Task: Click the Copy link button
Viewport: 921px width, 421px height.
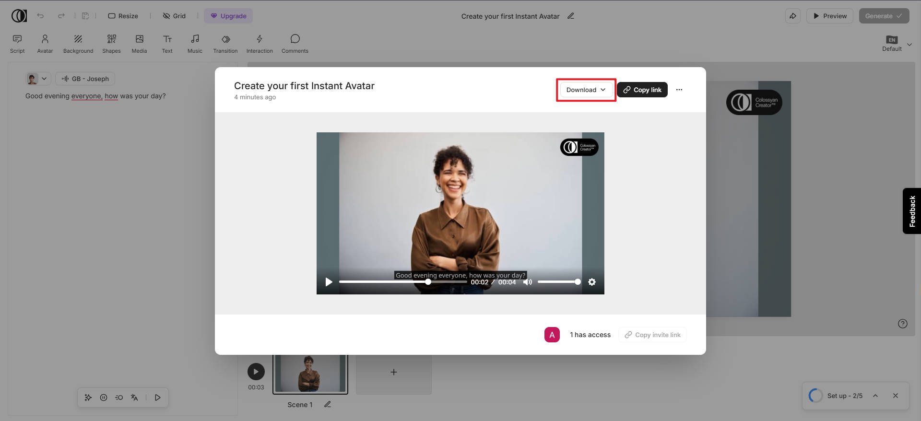Action: coord(642,90)
